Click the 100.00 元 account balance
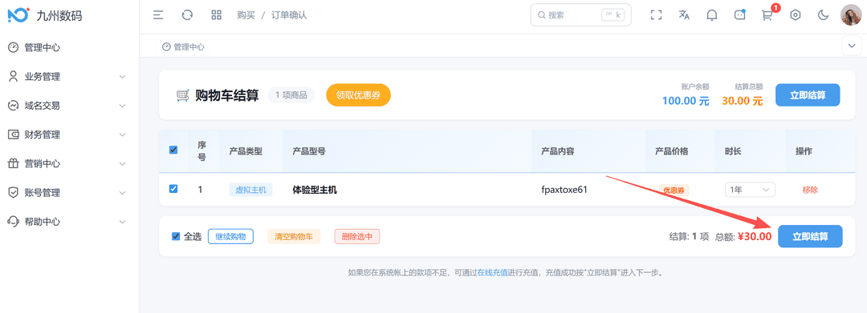867x313 pixels. (x=686, y=101)
